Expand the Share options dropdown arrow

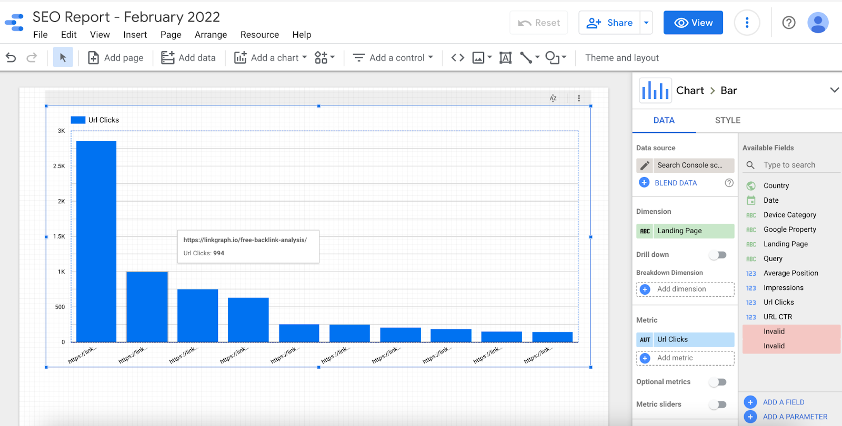coord(646,23)
